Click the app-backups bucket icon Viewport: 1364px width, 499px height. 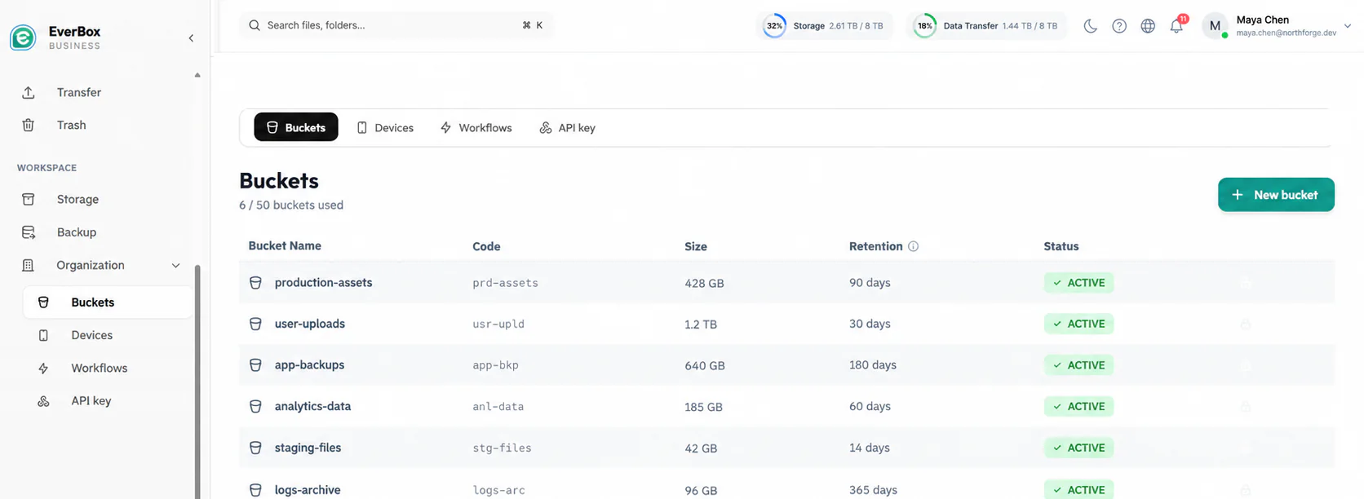pos(255,365)
